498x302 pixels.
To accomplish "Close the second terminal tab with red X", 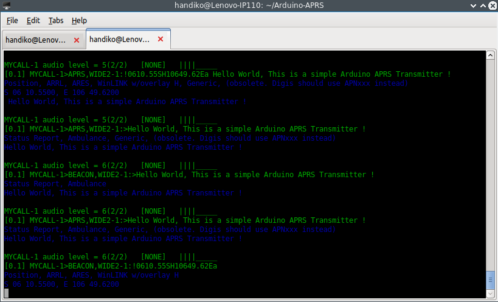I will pos(161,39).
